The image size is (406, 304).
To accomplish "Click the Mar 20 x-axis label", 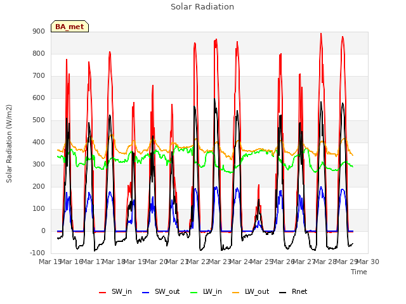I will pos(157,262).
